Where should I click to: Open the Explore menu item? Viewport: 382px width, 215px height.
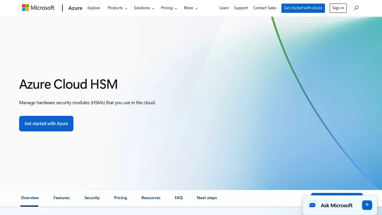[x=94, y=8]
